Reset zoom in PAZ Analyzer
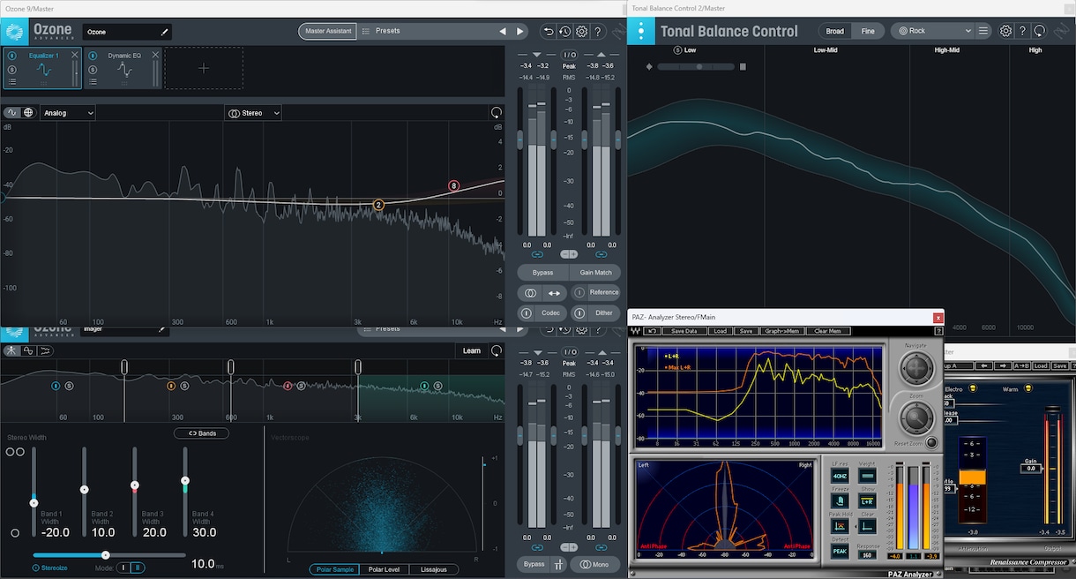The width and height of the screenshot is (1076, 579). coord(930,441)
